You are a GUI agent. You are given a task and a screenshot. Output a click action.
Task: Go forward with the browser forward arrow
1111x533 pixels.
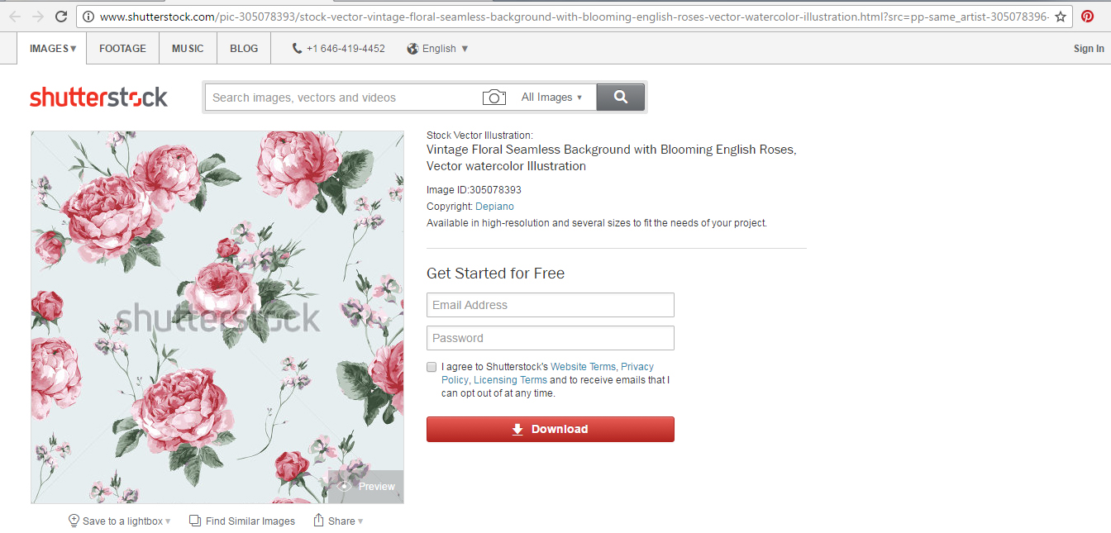[37, 16]
